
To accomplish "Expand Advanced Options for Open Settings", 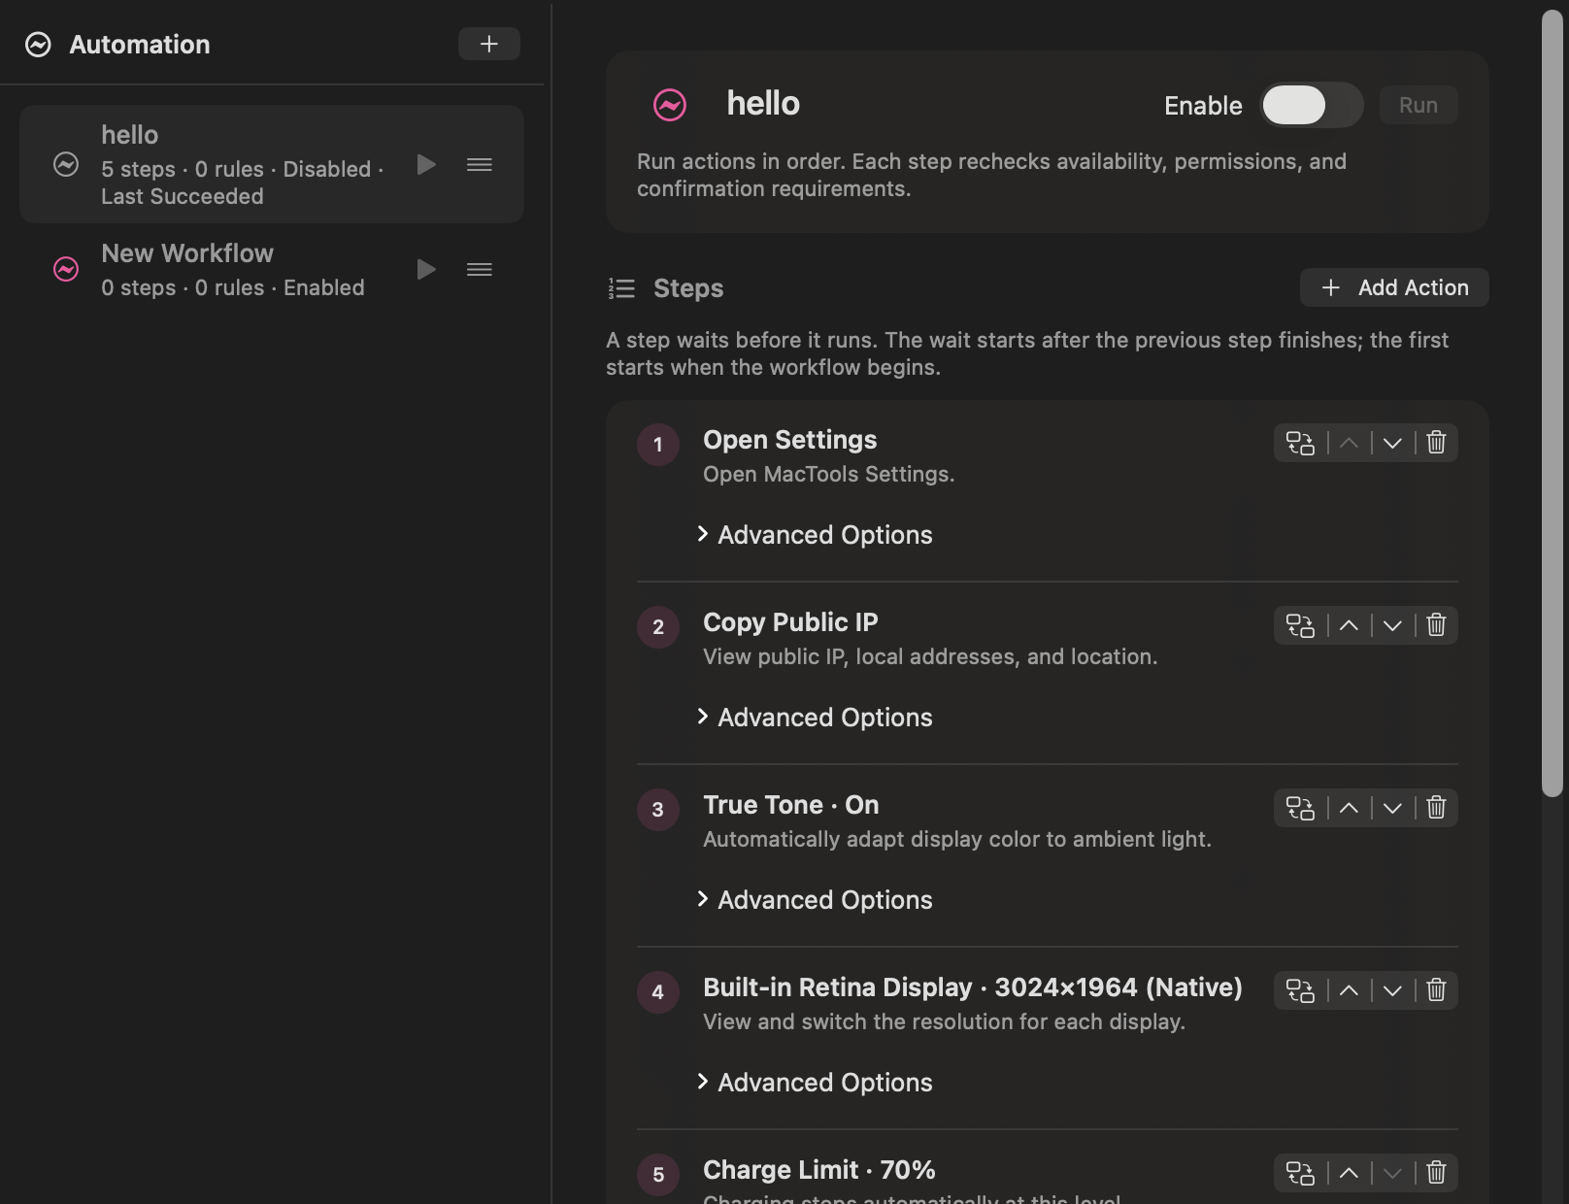I will 816,535.
